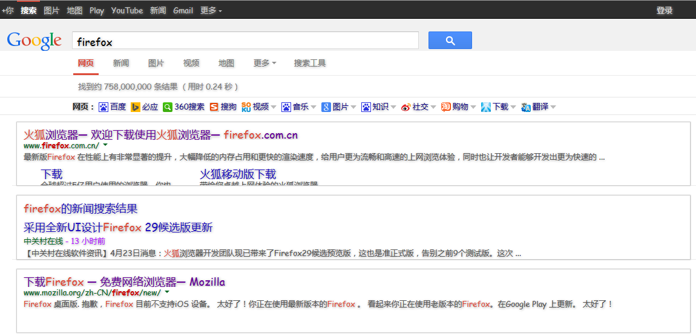
Task: Open 新闻 in top black bar
Action: point(158,11)
